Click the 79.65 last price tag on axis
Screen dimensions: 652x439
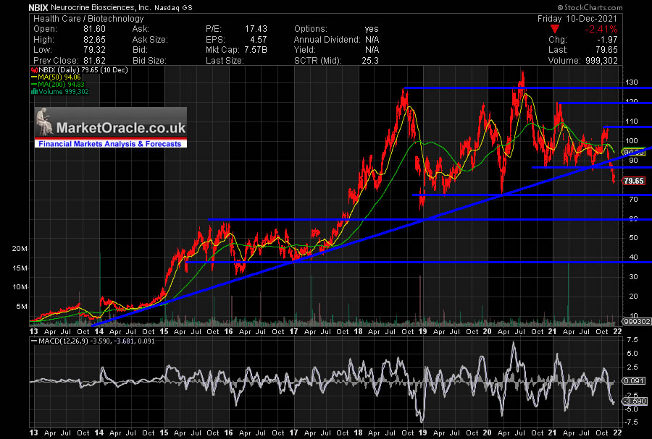point(634,180)
